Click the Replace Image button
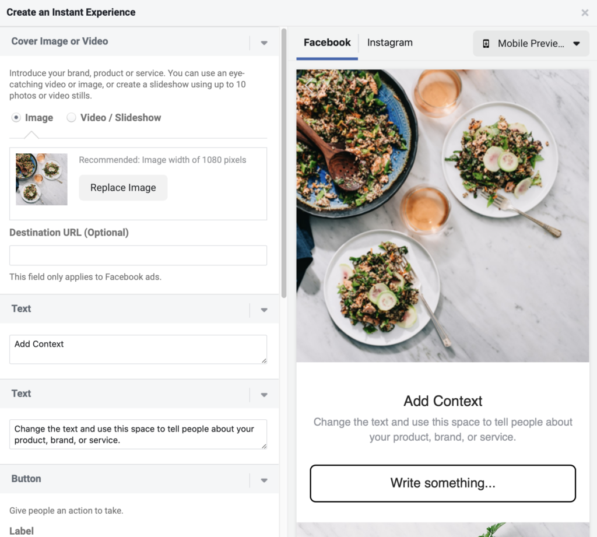 (123, 187)
